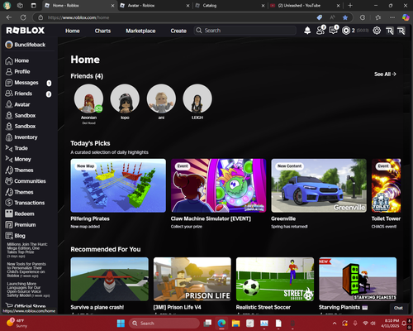Image resolution: width=413 pixels, height=331 pixels.
Task: Click the Roblox search field
Action: tap(245, 31)
